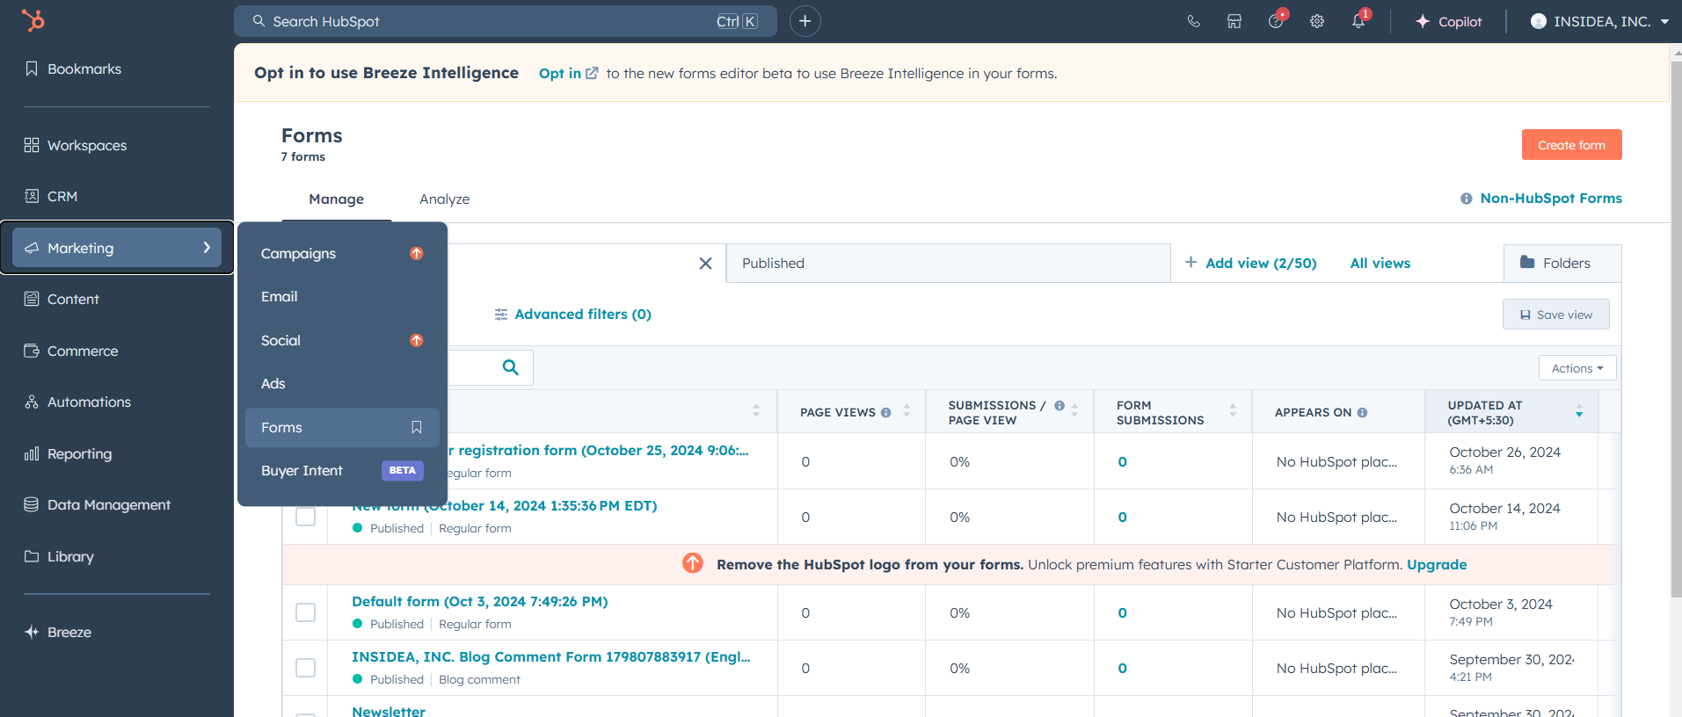Expand the Marketing menu chevron

[x=207, y=248]
